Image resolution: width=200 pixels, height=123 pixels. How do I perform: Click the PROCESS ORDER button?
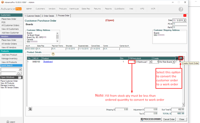(x=151, y=119)
